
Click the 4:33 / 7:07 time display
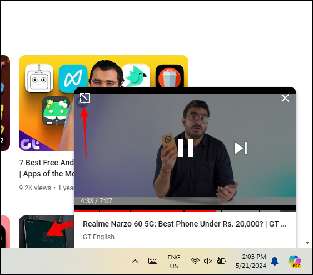click(96, 200)
